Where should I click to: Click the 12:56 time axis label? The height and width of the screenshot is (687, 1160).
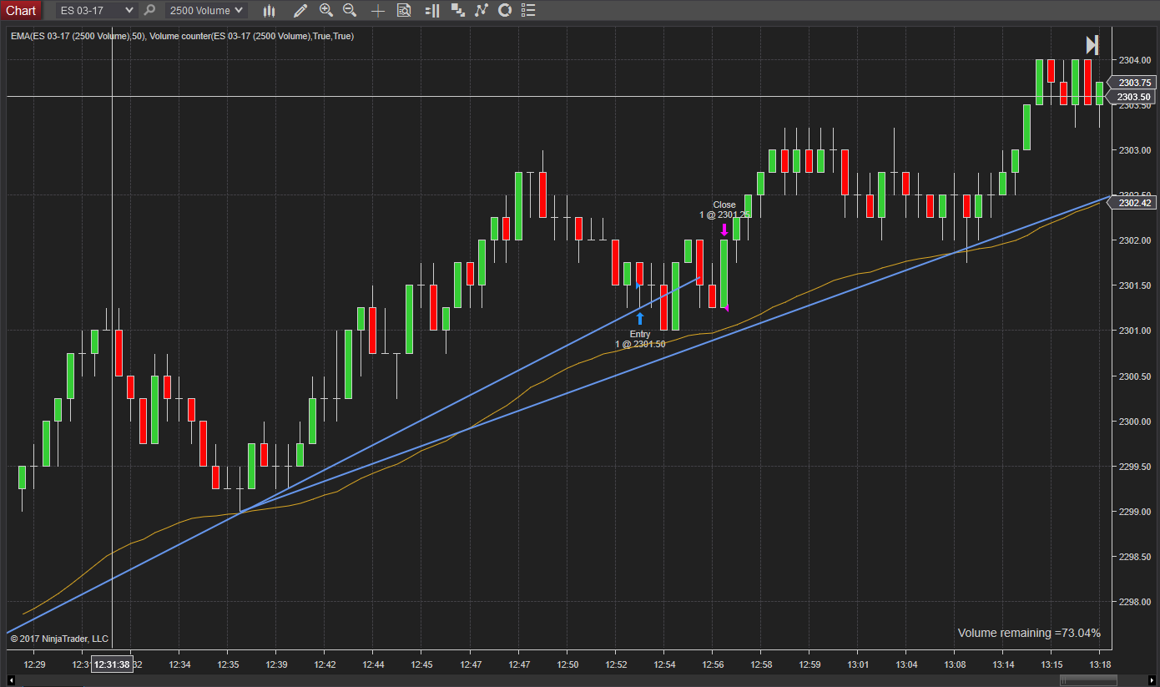tap(713, 664)
